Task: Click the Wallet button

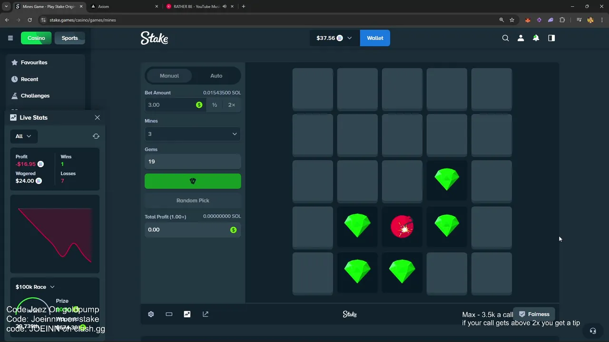Action: pyautogui.click(x=375, y=38)
